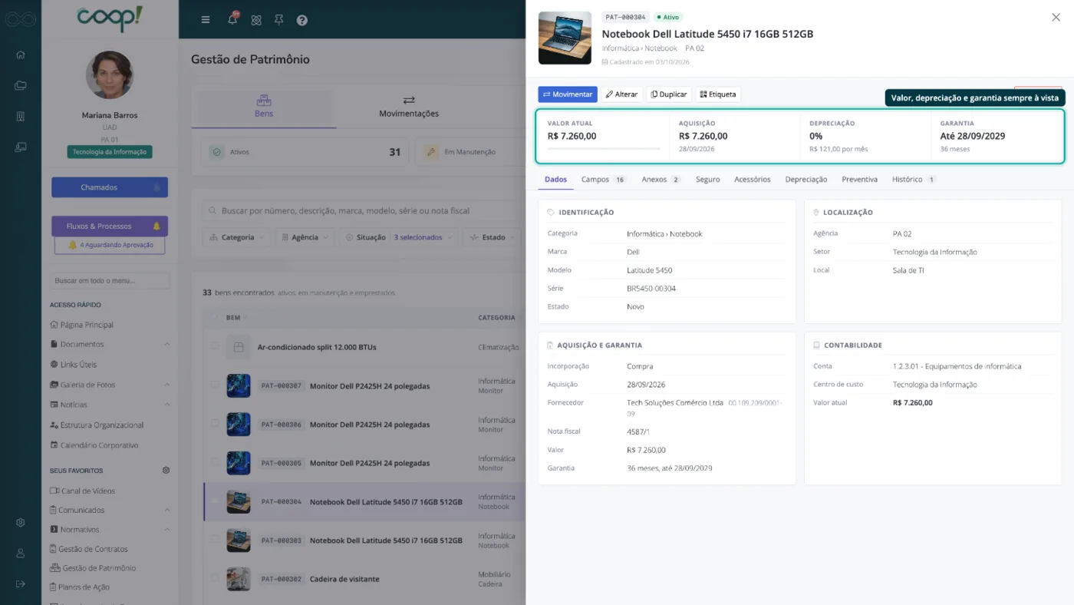The image size is (1074, 605).
Task: Click the Valor Atual progress bar
Action: point(604,148)
